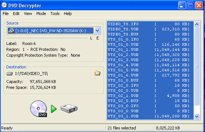205x132 pixels.
Task: Click the DVD Decrypter title bar icon
Action: (x=4, y=5)
